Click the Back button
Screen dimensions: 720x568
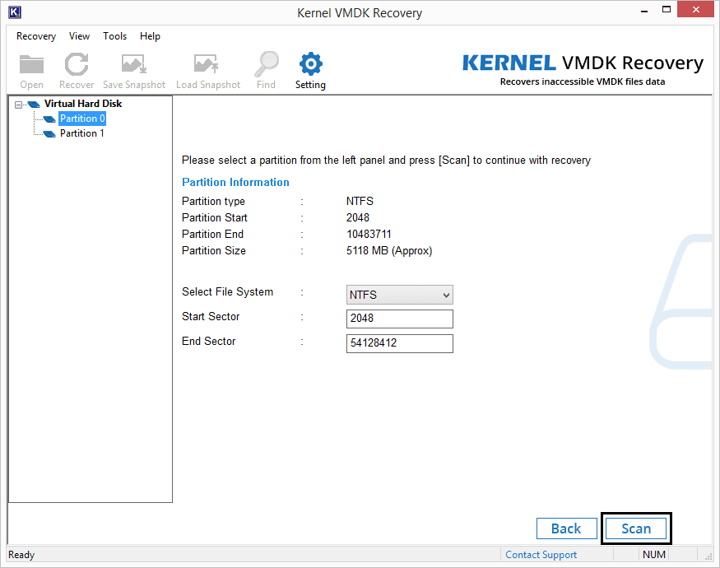(x=567, y=528)
